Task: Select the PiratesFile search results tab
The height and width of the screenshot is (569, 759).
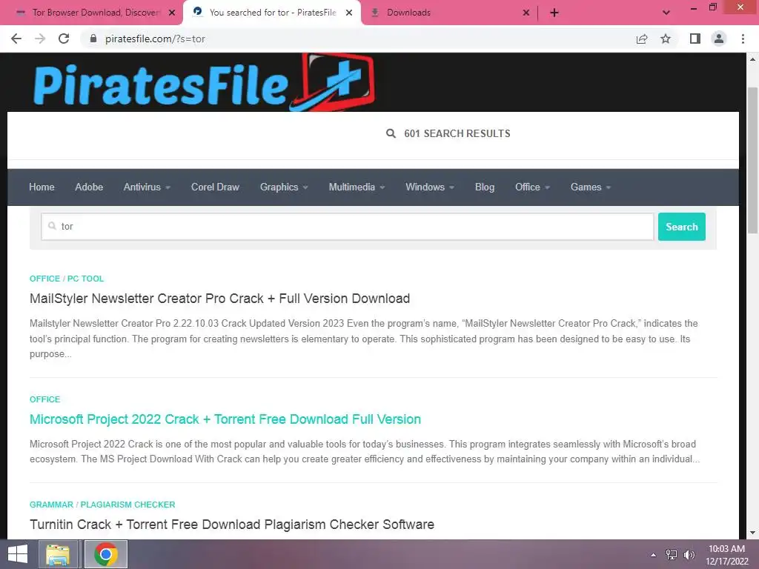Action: 273,13
